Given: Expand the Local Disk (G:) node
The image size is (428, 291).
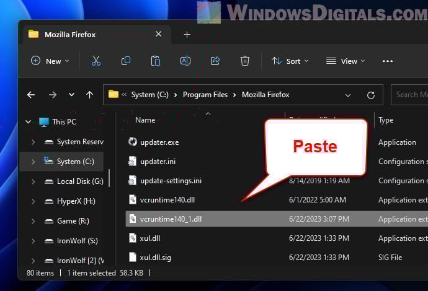Looking at the screenshot, I should [33, 181].
